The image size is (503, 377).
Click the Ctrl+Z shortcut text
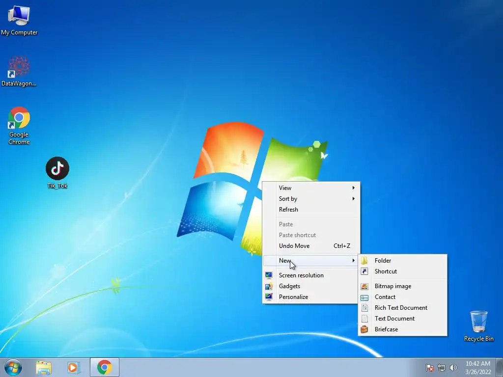pos(342,246)
